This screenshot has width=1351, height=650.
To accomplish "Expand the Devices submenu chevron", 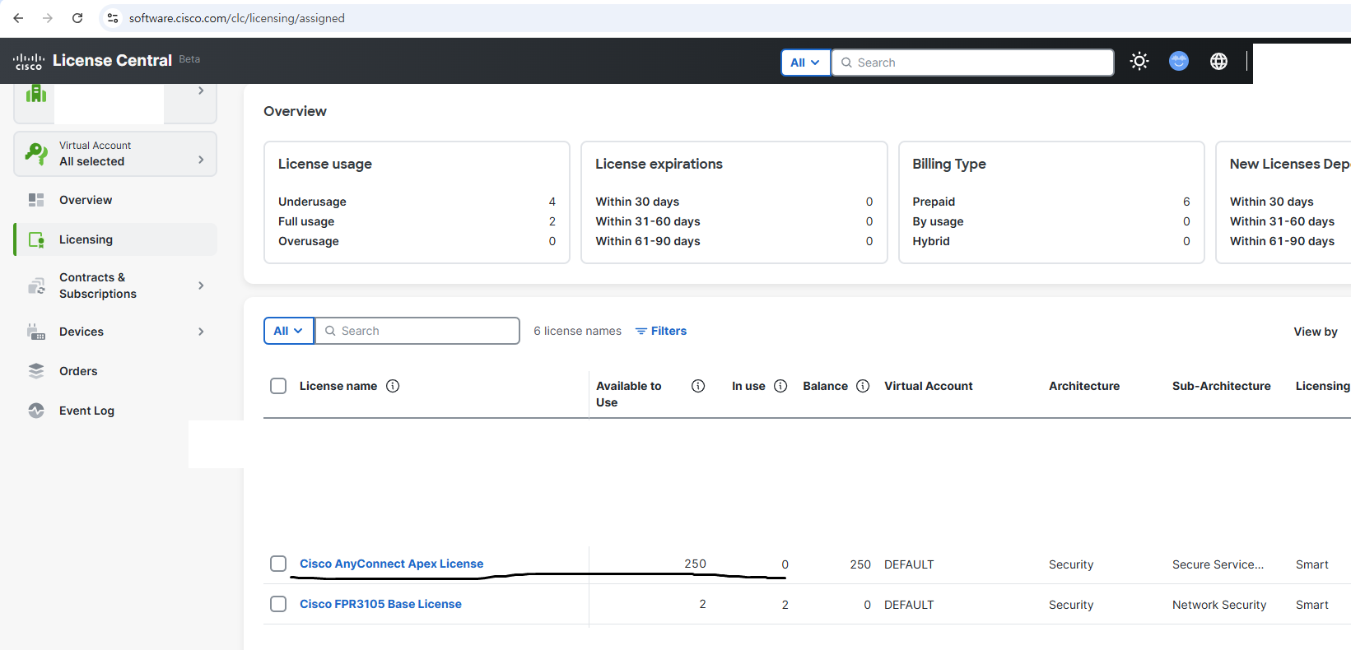I will [x=201, y=332].
